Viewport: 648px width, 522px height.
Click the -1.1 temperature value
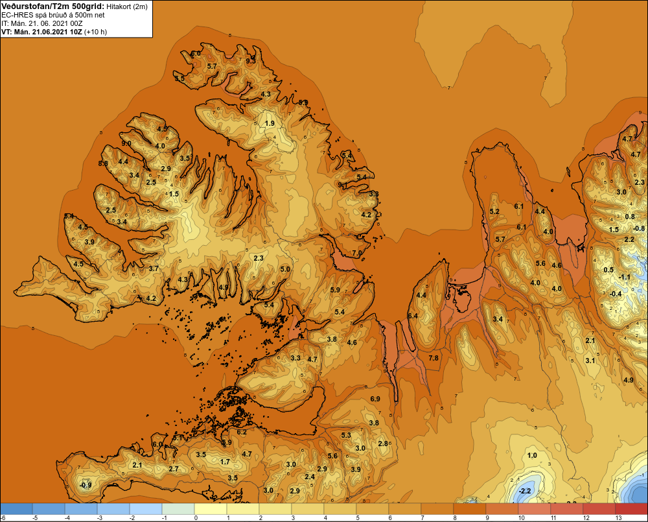coord(625,277)
